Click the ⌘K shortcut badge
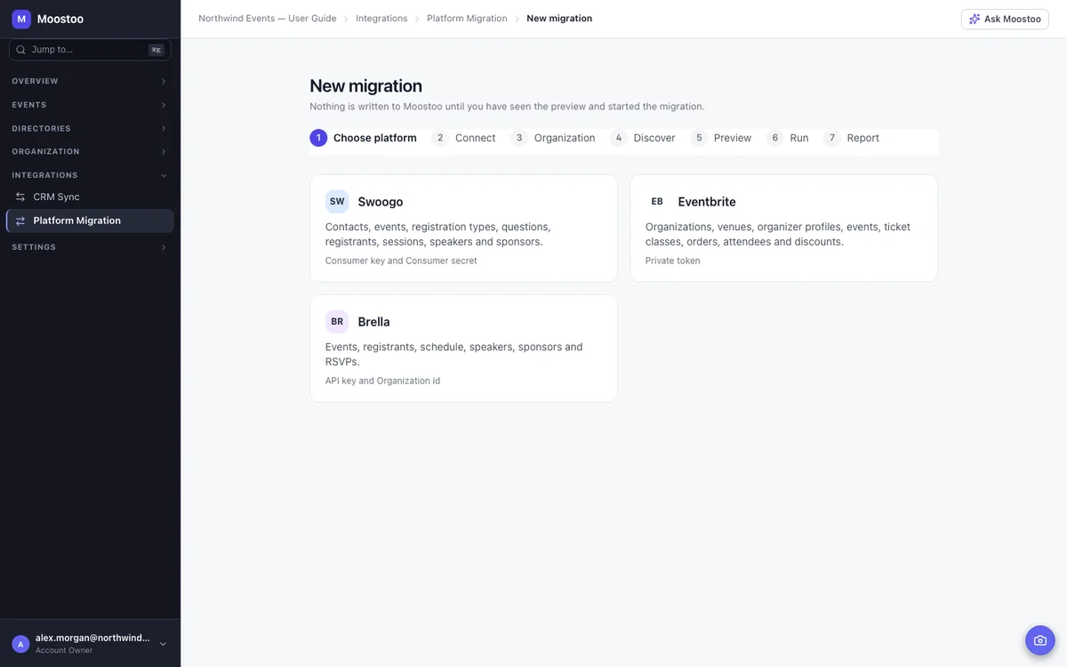 pos(156,50)
